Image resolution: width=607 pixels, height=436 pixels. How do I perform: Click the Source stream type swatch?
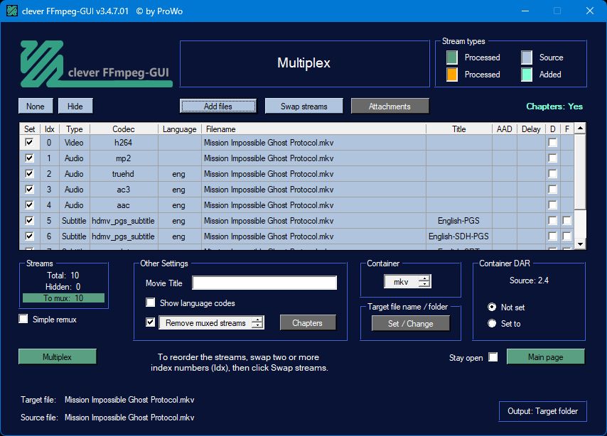click(527, 58)
